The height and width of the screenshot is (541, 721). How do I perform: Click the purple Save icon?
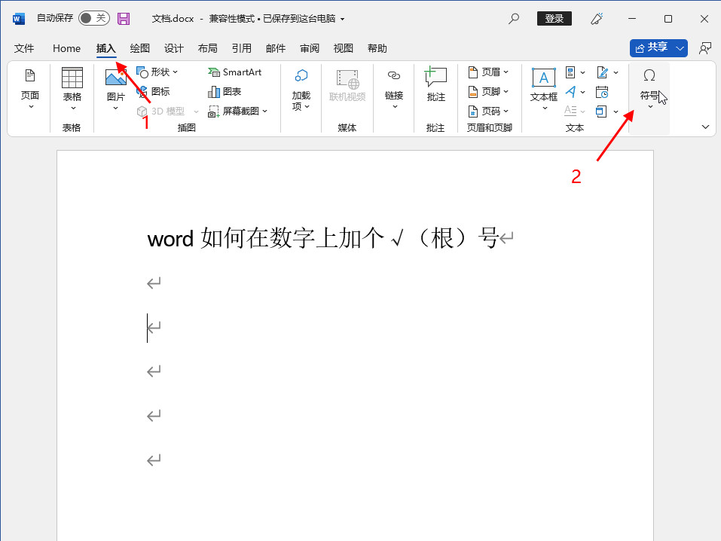(124, 18)
